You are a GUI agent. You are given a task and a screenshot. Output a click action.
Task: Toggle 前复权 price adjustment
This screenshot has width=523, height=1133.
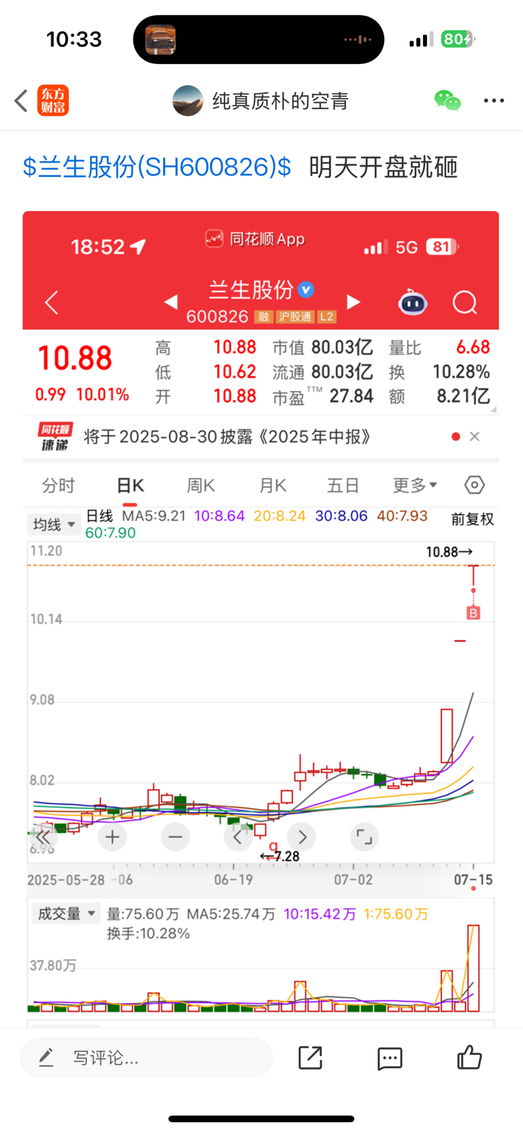click(x=473, y=520)
